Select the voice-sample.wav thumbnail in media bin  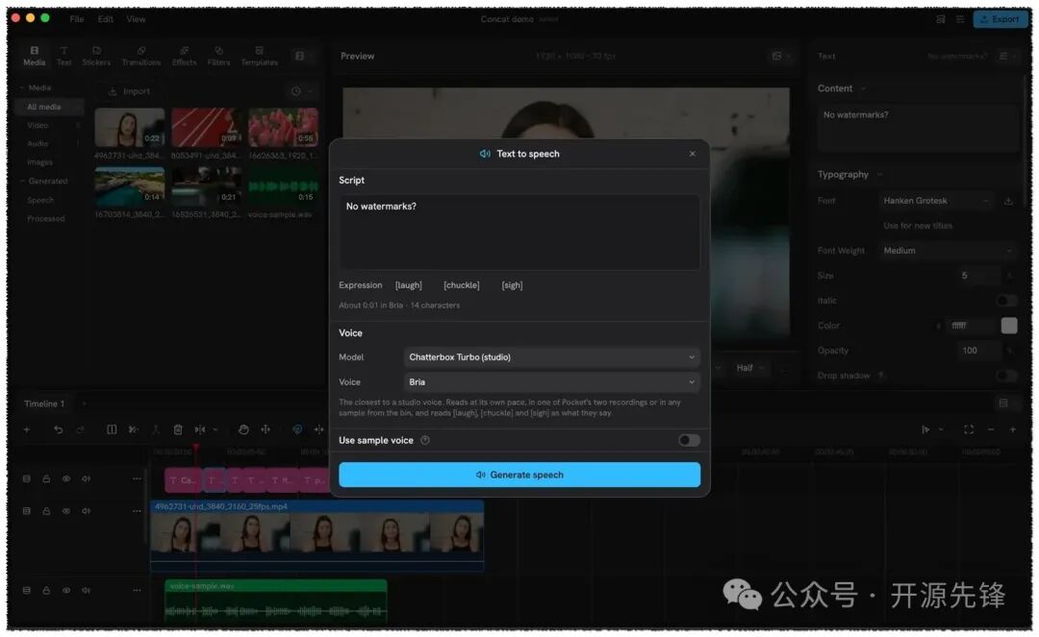(283, 186)
